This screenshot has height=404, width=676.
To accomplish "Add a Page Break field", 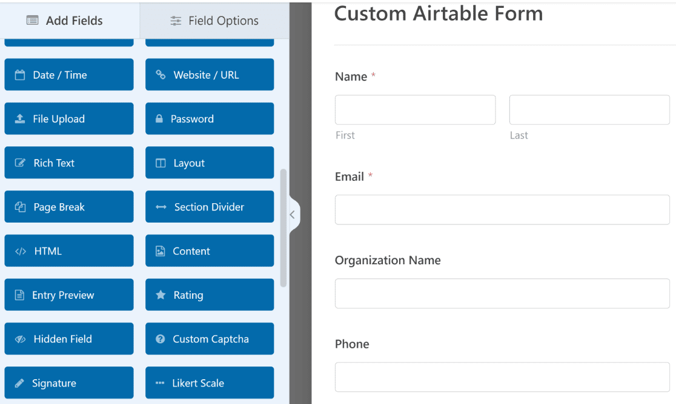I will 69,206.
